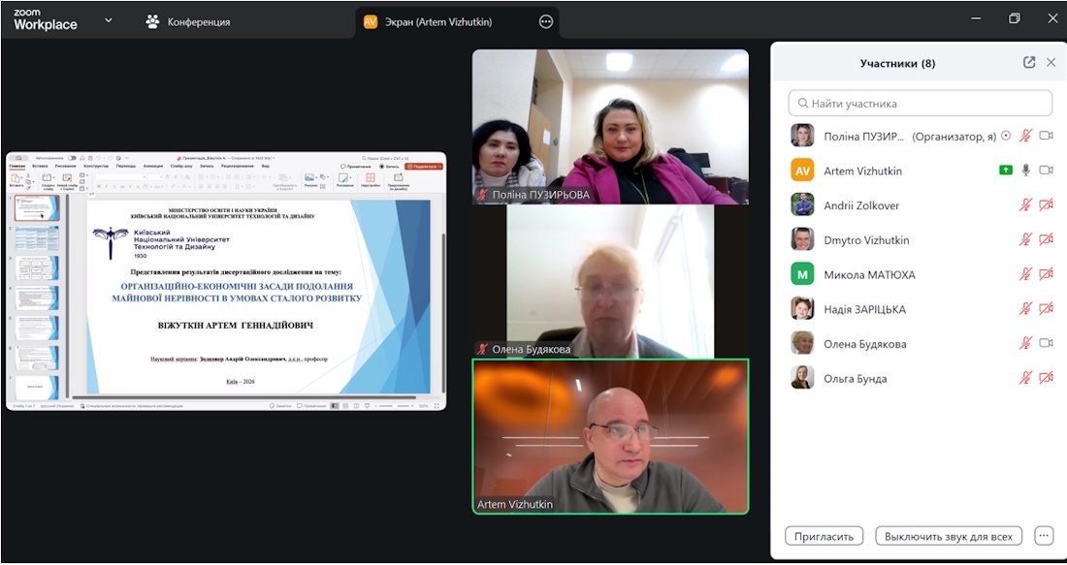Pop out the participants panel

pos(1029,63)
